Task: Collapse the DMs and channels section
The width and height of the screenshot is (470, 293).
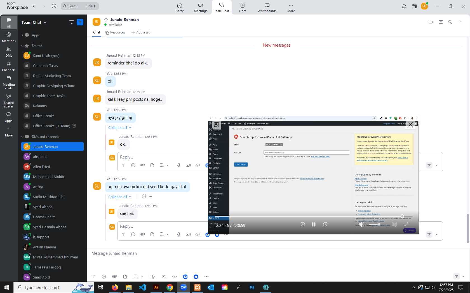Action: [22, 137]
